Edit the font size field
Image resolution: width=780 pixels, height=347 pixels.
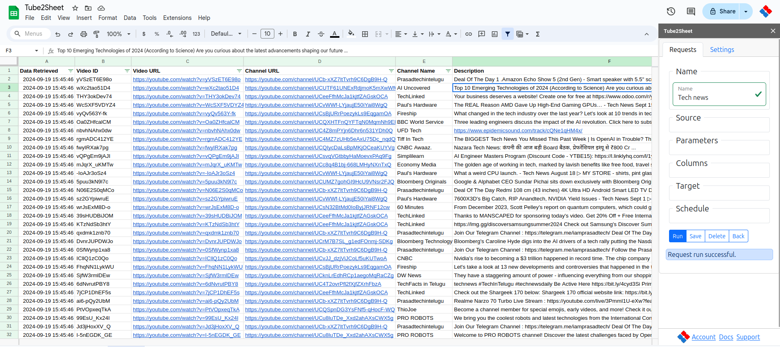[267, 34]
